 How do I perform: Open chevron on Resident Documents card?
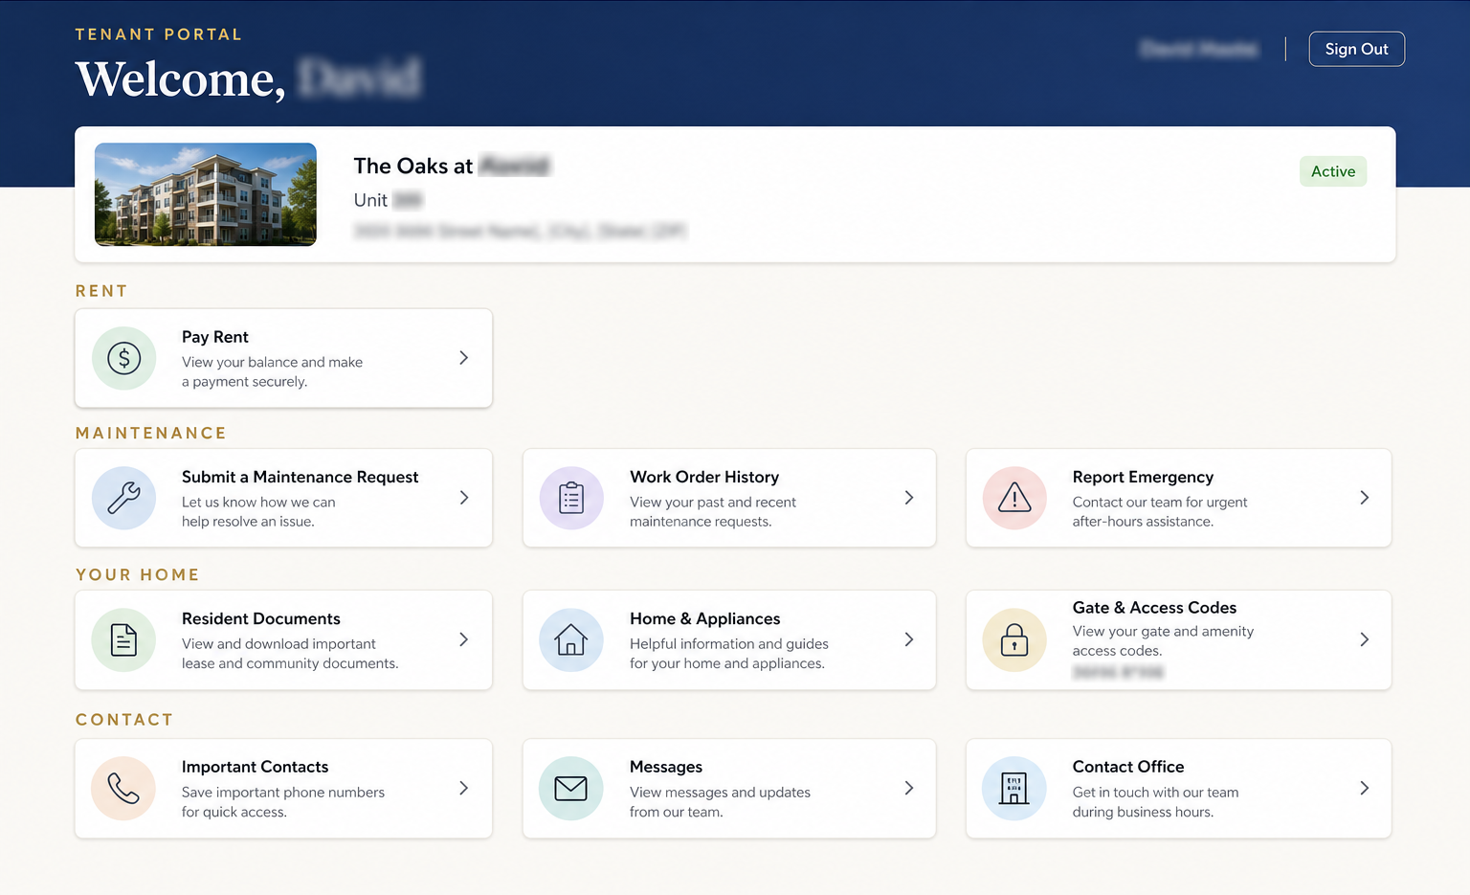pyautogui.click(x=464, y=639)
